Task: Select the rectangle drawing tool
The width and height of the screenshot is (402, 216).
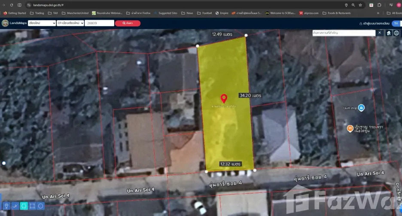Action: coord(32,206)
